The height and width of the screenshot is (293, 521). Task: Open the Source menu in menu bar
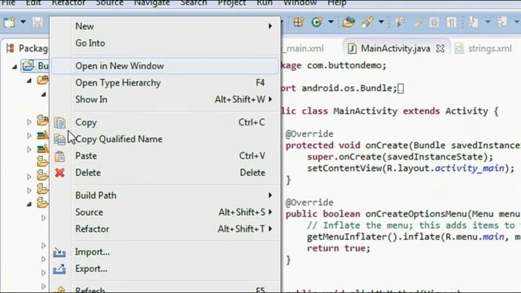tap(110, 3)
